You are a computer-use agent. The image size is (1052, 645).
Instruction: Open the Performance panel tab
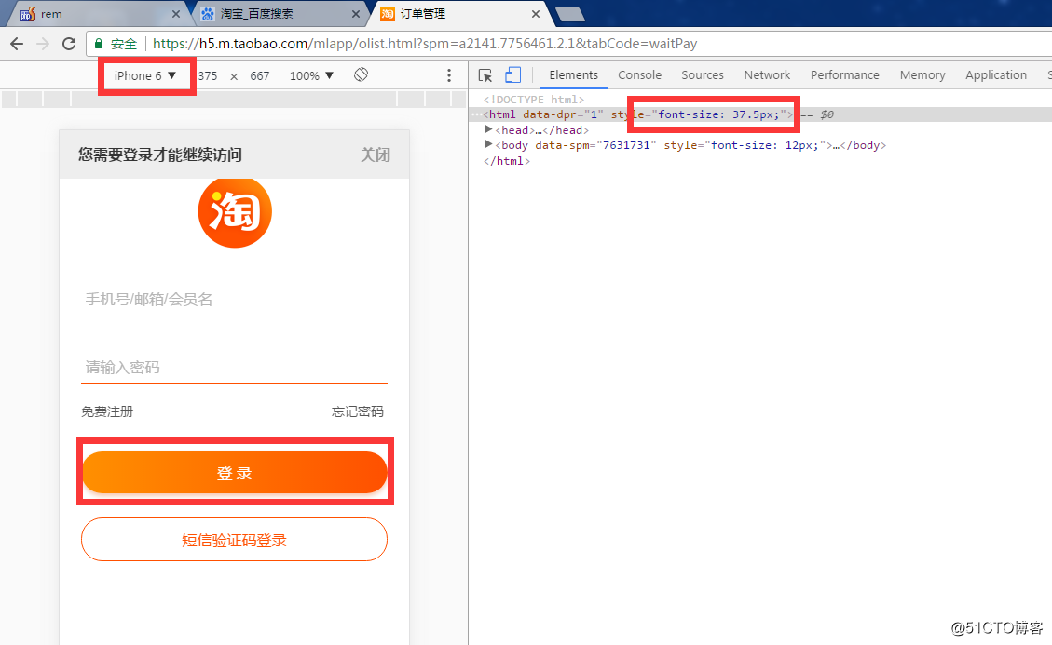[845, 75]
